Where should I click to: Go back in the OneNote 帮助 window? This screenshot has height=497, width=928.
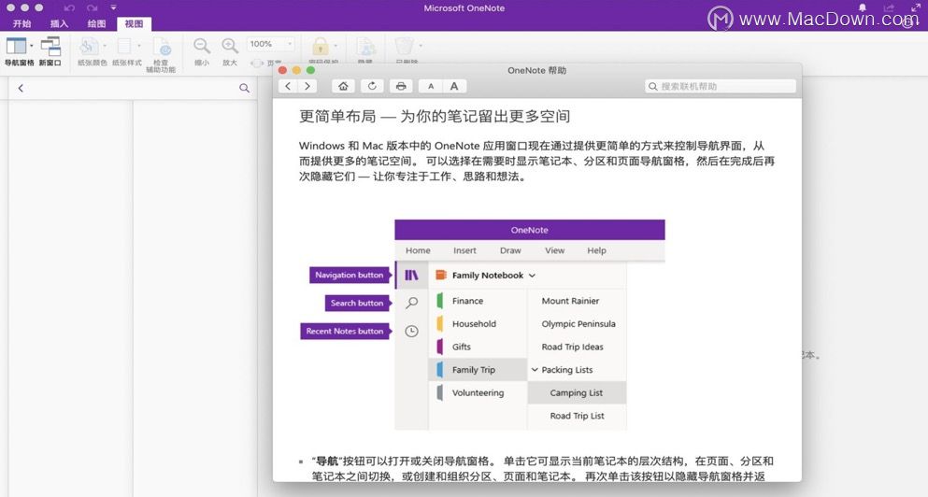tap(288, 86)
